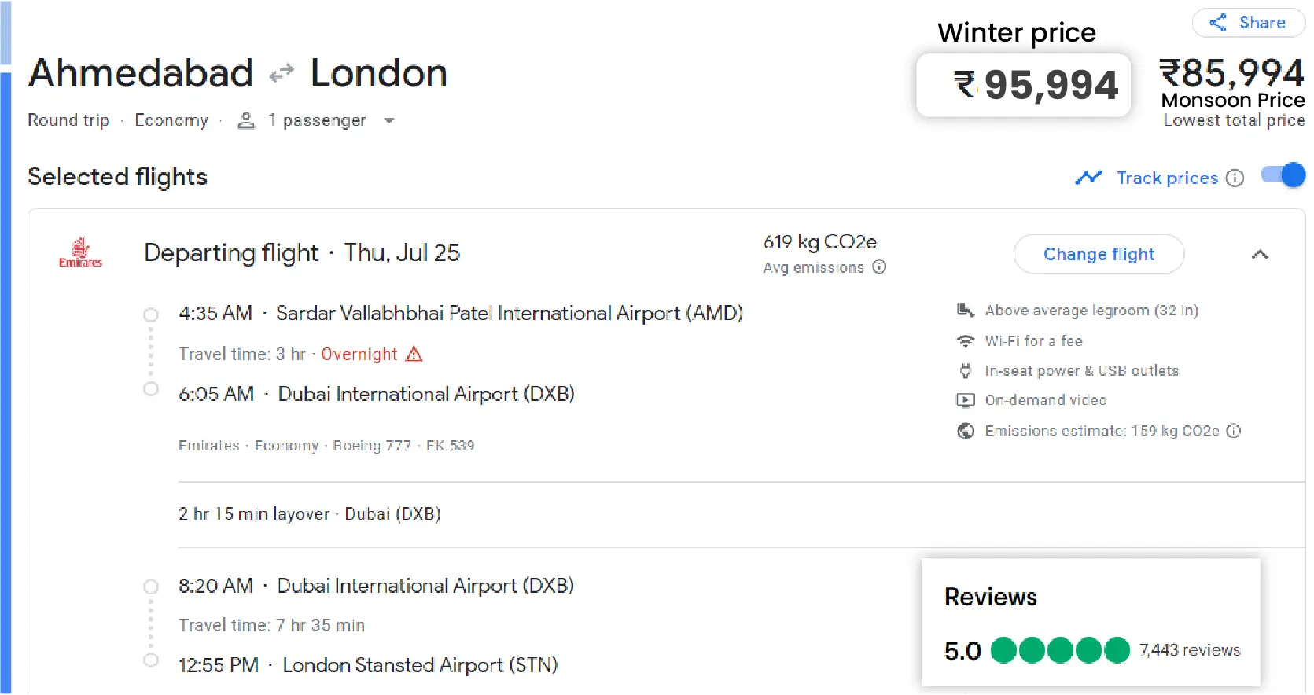
Task: Select the round trip swap arrows icon
Action: (x=280, y=73)
